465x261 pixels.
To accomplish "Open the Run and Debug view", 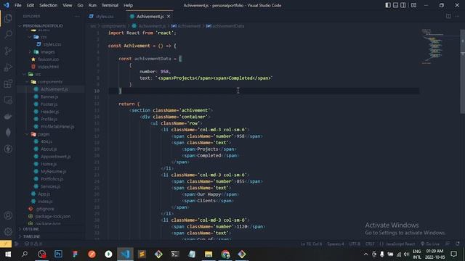I will click(x=8, y=67).
